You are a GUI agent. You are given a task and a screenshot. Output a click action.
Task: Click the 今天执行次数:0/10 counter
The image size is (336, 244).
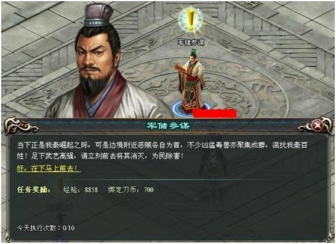[x=46, y=228]
